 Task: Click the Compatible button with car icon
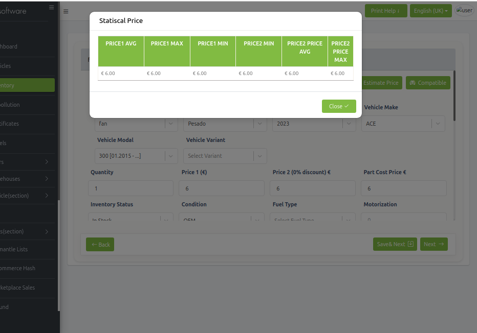[428, 83]
